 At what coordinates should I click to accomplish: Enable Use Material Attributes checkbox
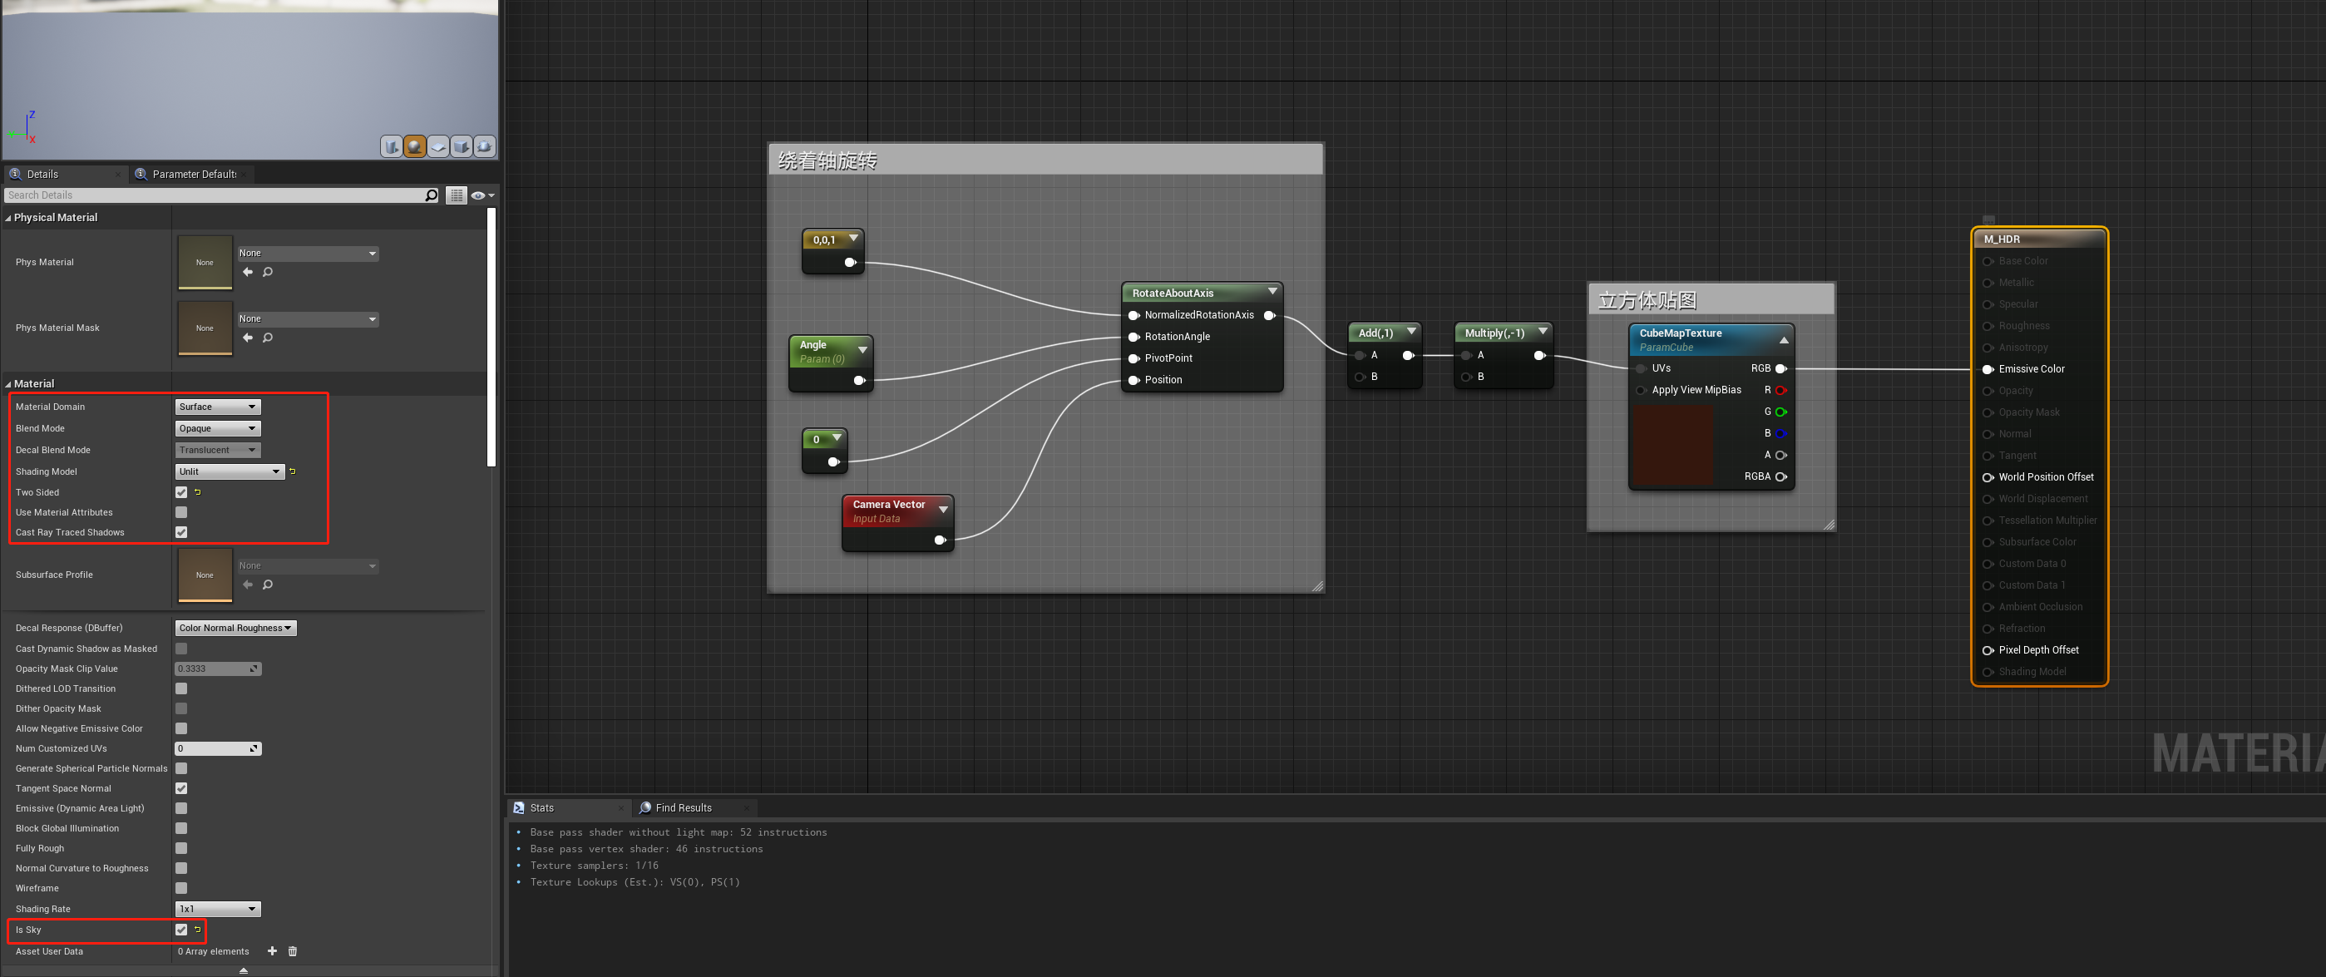point(181,512)
